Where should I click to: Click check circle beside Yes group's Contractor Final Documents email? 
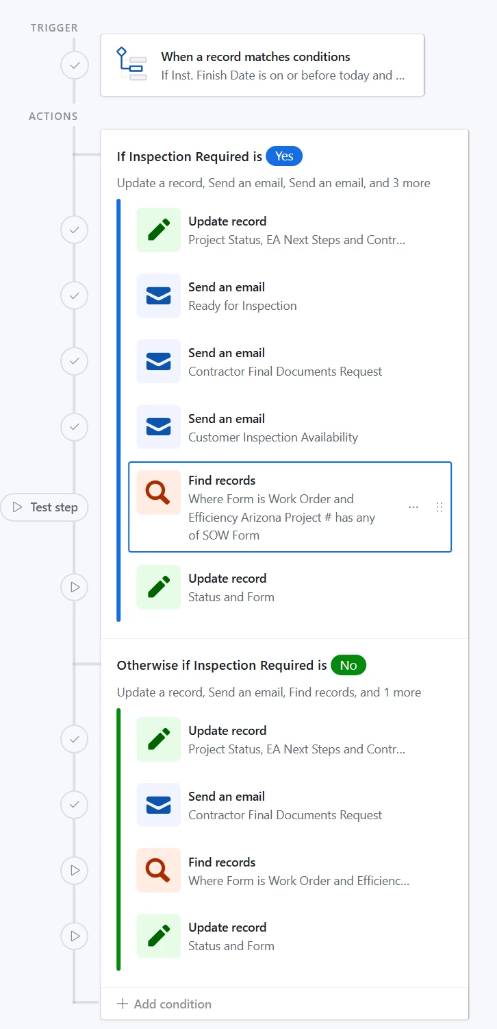pyautogui.click(x=75, y=361)
